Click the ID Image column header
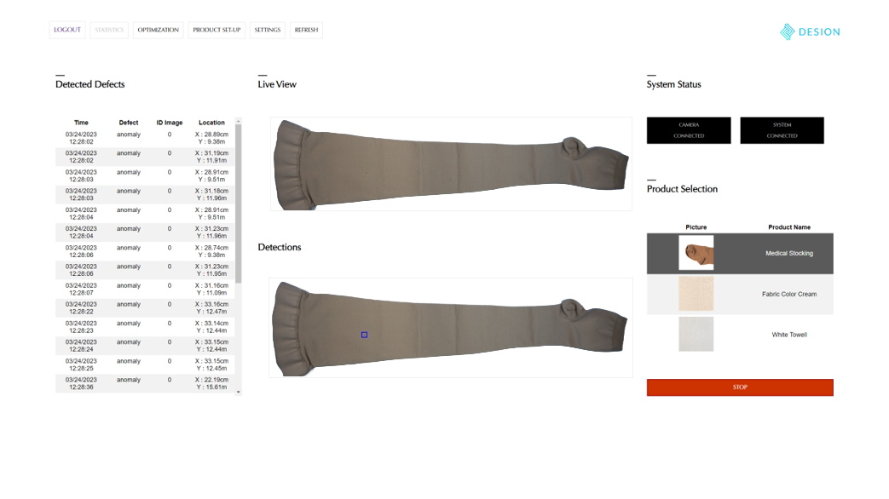The image size is (889, 499). (170, 123)
